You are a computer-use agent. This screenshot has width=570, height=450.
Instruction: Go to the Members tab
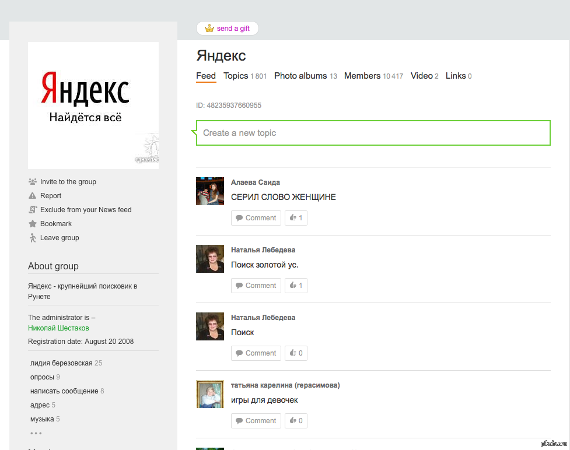point(373,76)
